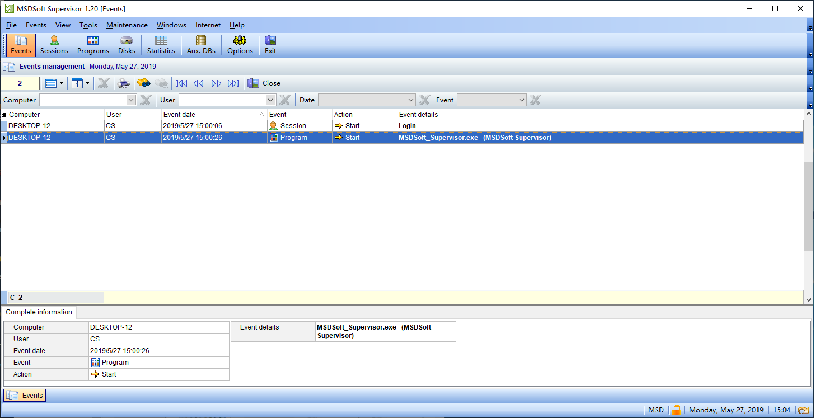Open the Internet menu
Screen dimensions: 814x418
[x=208, y=25]
